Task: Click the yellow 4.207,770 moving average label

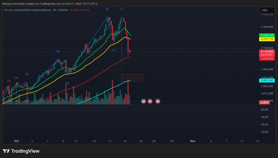Action: pos(267,39)
